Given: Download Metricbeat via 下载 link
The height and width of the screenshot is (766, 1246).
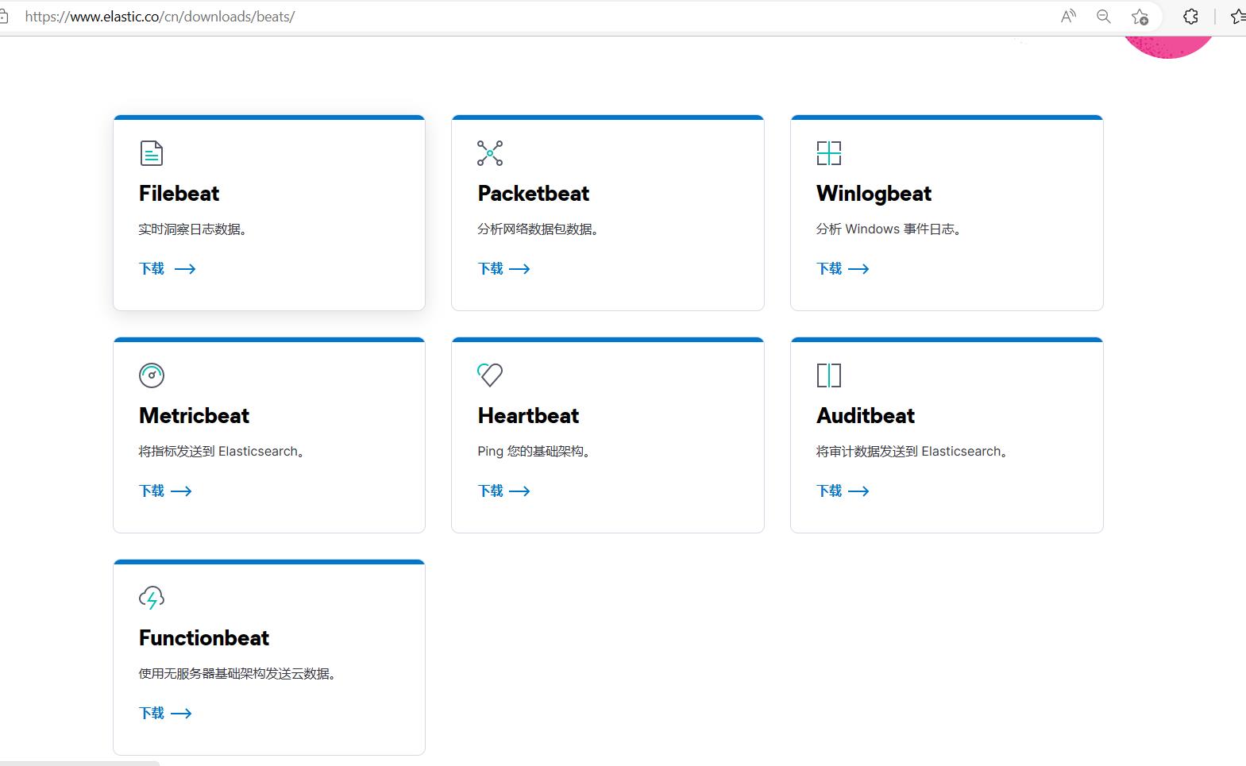Looking at the screenshot, I should tap(165, 491).
